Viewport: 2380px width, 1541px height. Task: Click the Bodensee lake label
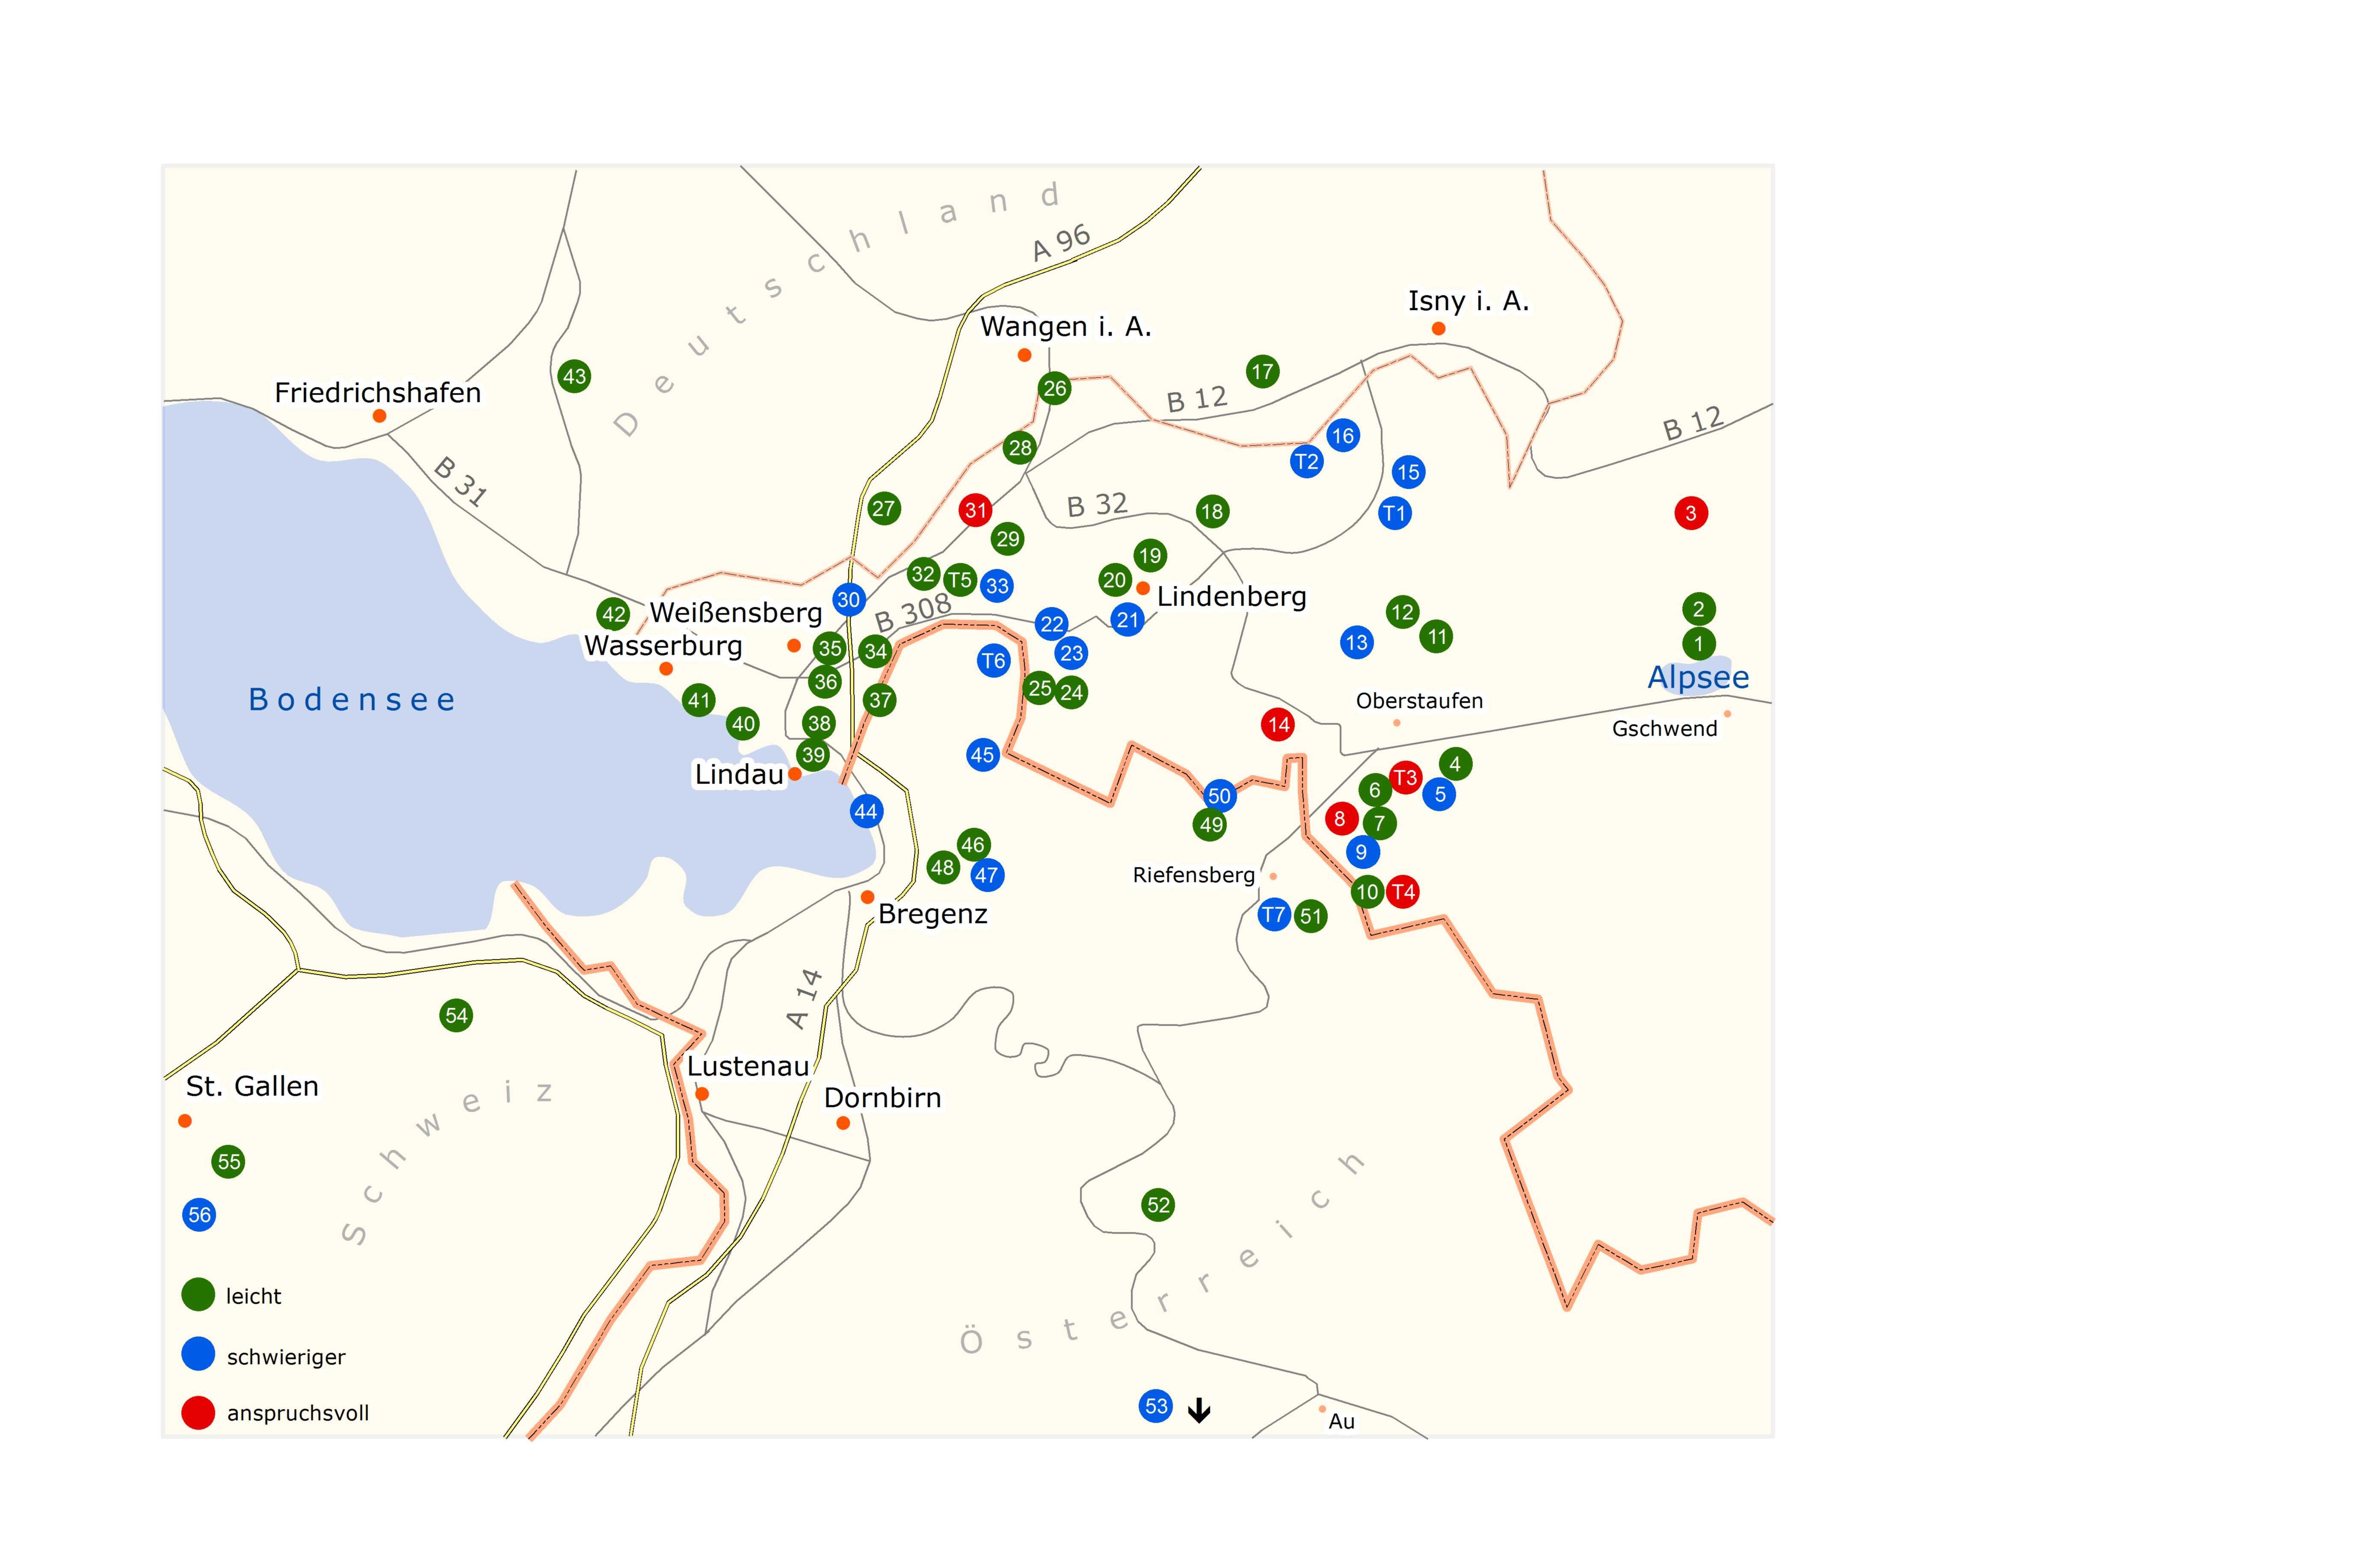pos(352,699)
